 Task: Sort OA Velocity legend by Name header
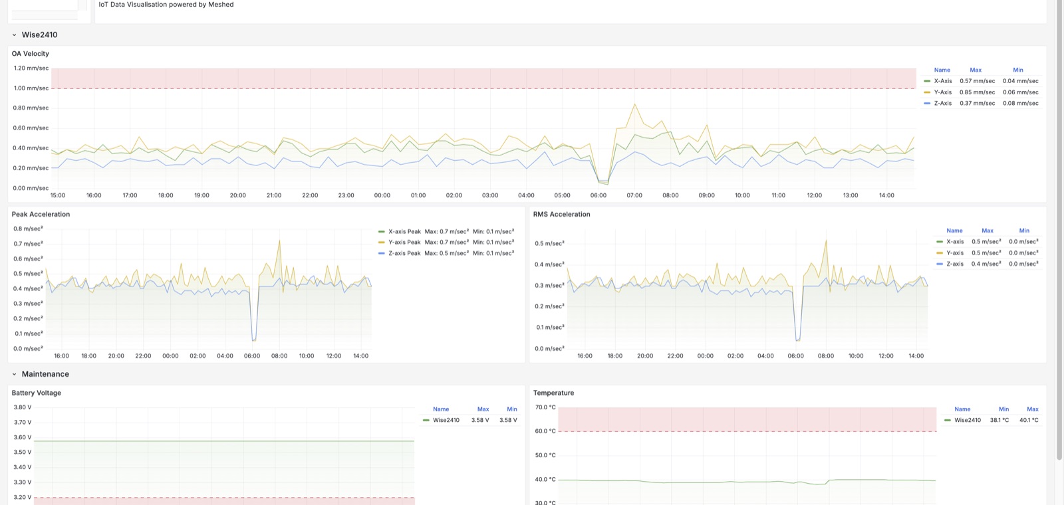click(942, 70)
